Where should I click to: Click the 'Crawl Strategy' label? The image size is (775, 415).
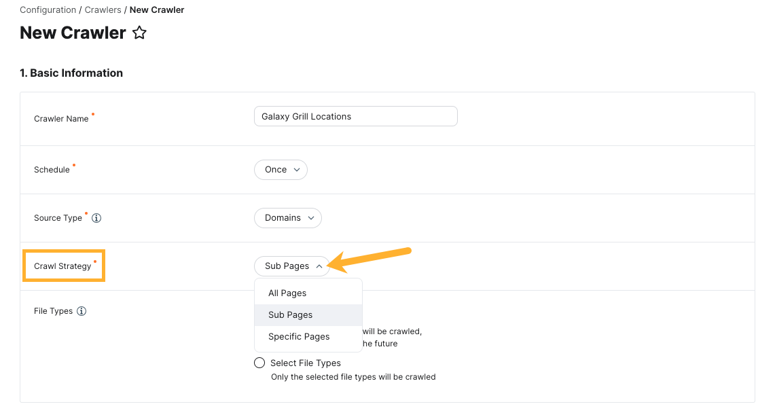coord(62,266)
